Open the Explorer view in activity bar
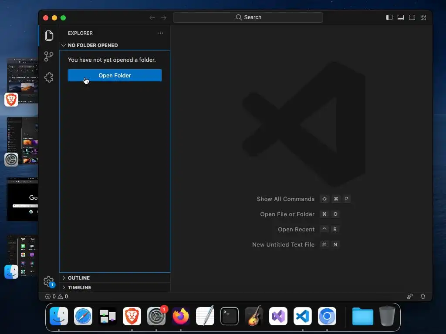The width and height of the screenshot is (446, 334). click(49, 36)
